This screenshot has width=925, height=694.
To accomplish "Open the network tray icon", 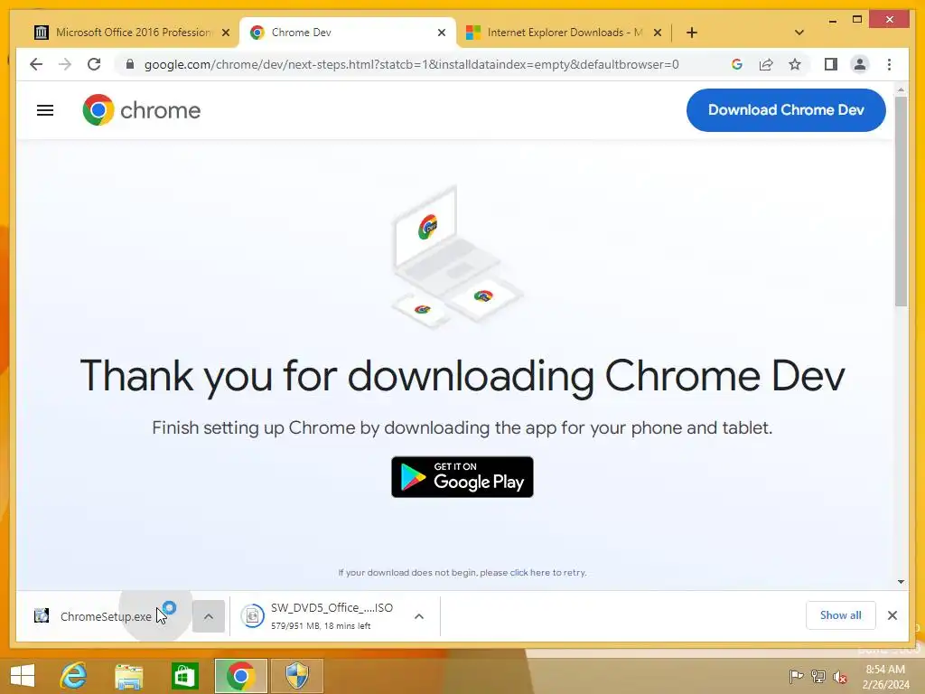I will 818,676.
